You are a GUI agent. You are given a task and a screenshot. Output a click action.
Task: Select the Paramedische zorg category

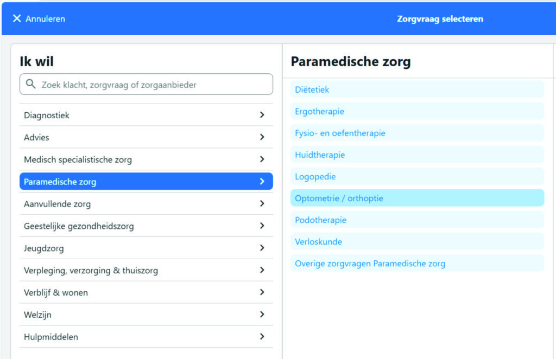tap(146, 181)
